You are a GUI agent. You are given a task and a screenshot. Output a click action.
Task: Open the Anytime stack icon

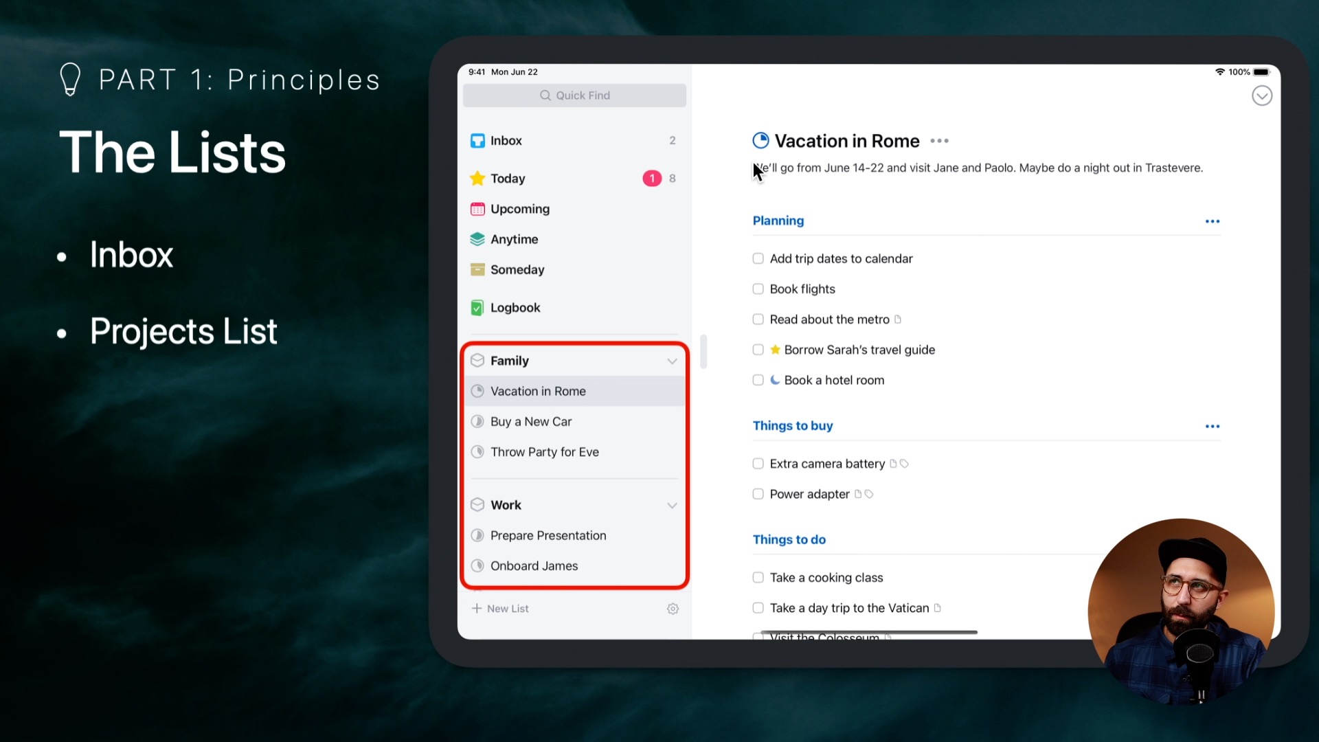coord(477,239)
